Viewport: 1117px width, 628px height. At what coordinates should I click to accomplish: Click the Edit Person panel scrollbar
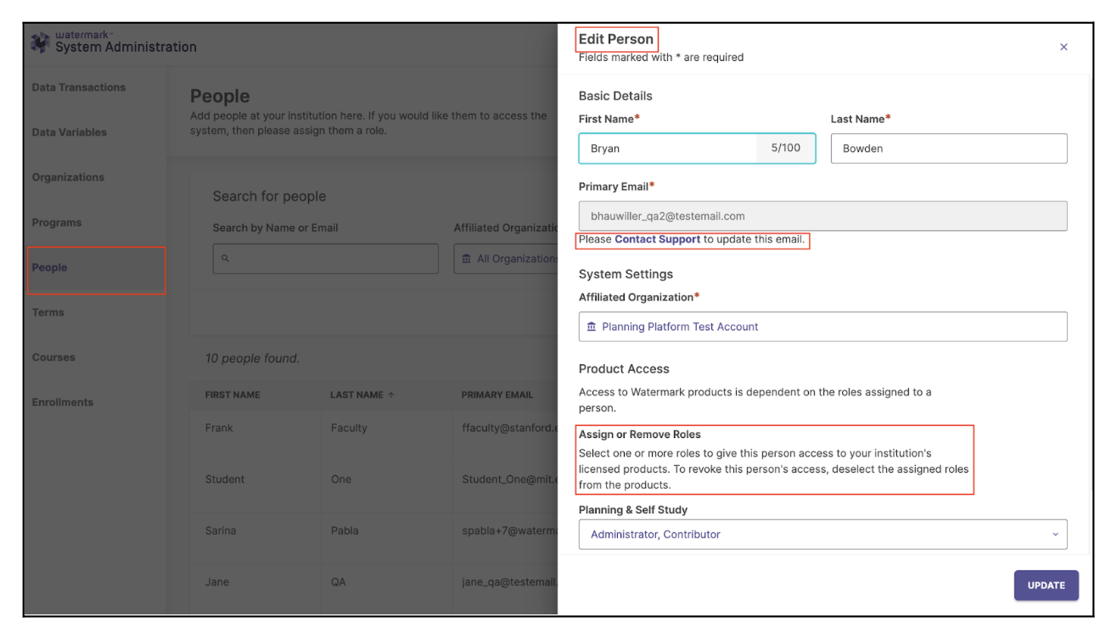tap(1091, 284)
